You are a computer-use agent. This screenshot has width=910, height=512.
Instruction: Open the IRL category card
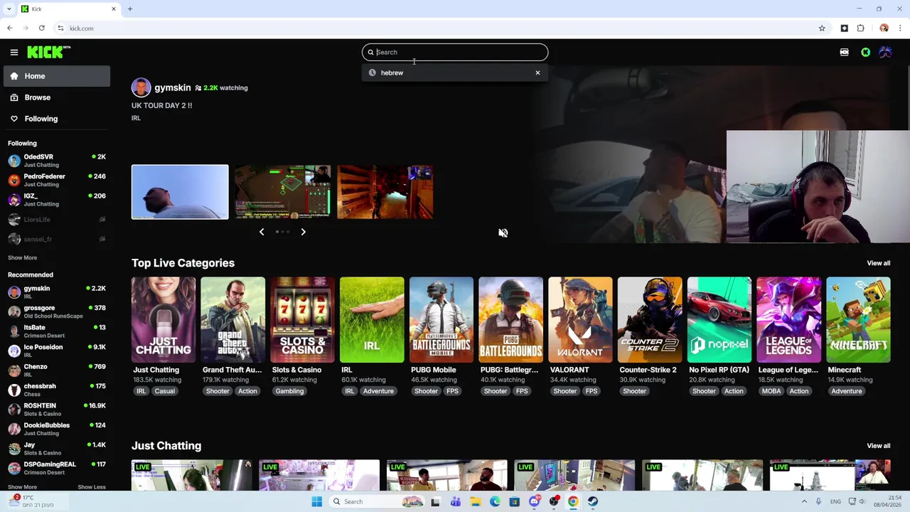coord(372,320)
